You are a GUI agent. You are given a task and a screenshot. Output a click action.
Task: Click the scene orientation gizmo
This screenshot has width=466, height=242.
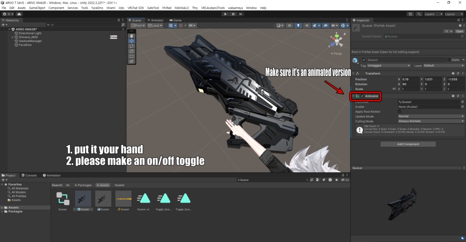pos(337,40)
